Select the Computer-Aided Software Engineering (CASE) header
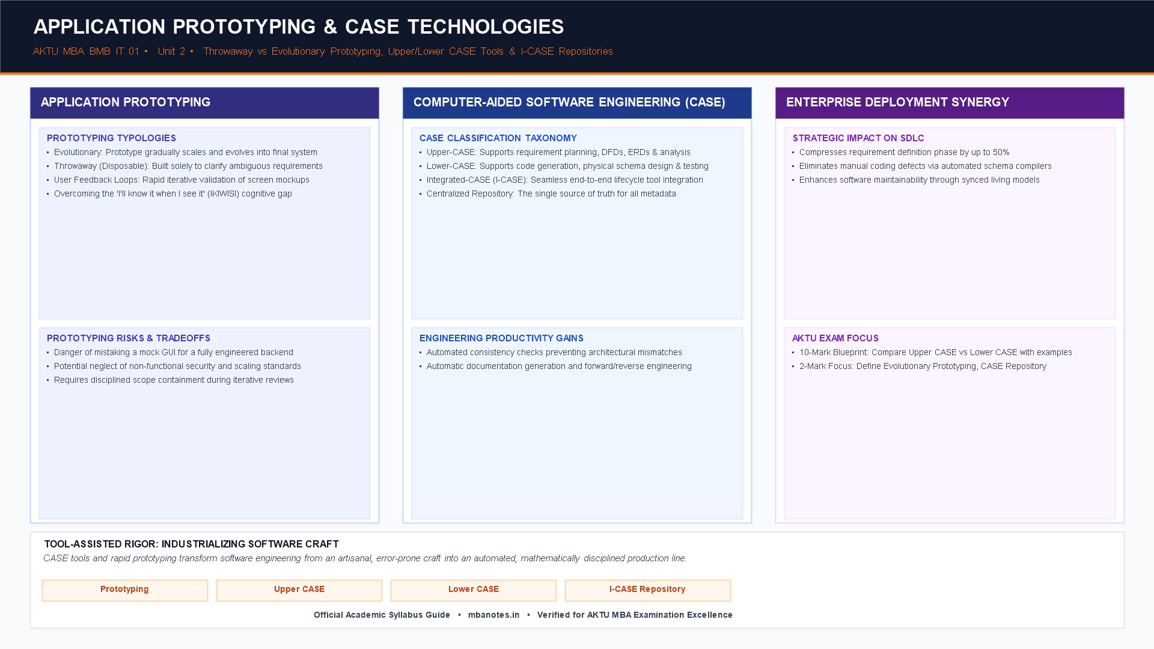Viewport: 1154px width, 649px height. 577,103
